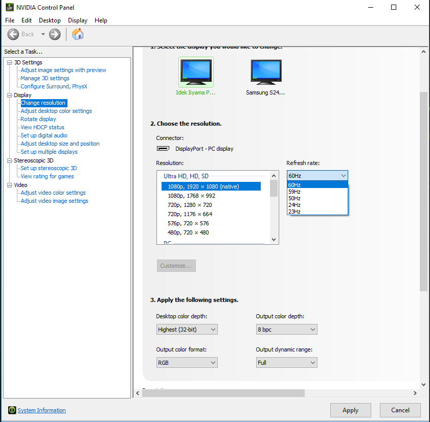Open Set up digital audio
Viewport: 430px width, 422px height.
click(x=44, y=135)
